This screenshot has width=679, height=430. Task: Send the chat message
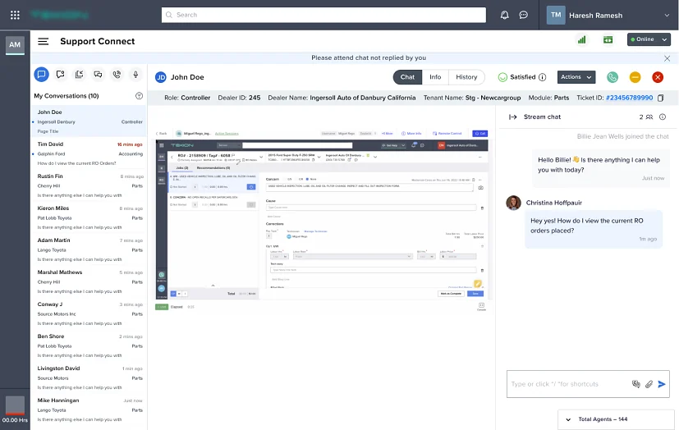point(661,384)
